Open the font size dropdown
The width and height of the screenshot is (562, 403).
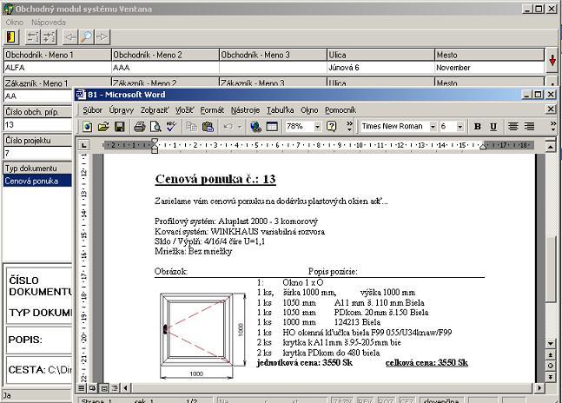(x=460, y=126)
